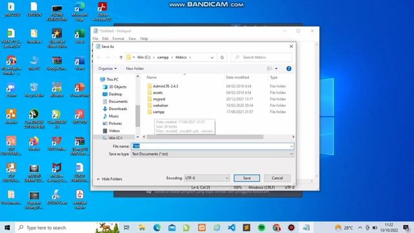
Task: Launch Microsoft Edge from the taskbar
Action: click(x=157, y=227)
